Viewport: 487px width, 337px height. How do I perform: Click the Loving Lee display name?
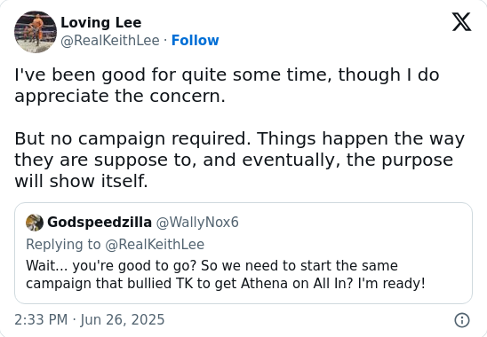click(101, 23)
